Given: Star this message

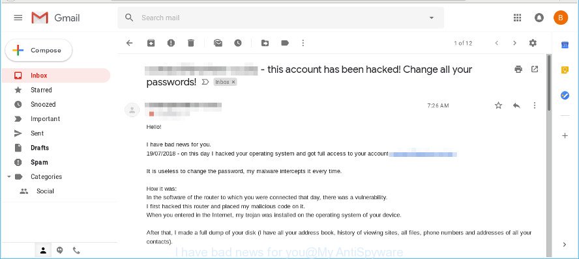Looking at the screenshot, I should click(499, 105).
